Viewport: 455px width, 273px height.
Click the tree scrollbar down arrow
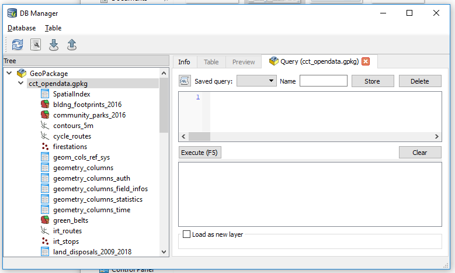pyautogui.click(x=164, y=252)
